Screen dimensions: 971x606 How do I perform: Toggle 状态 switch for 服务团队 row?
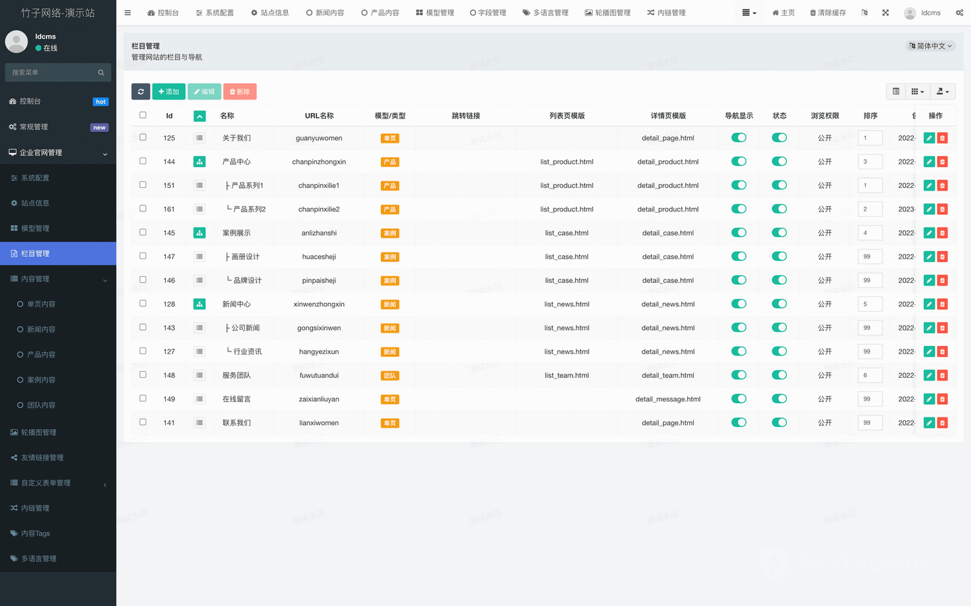779,375
